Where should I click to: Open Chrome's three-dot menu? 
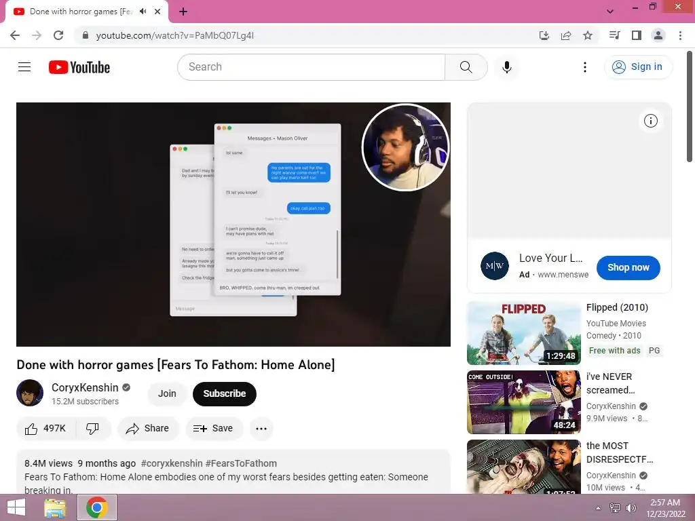pyautogui.click(x=680, y=35)
